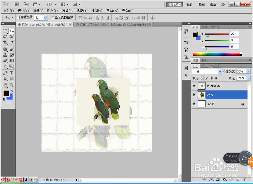Toggle lock all for layer
The height and width of the screenshot is (184, 253).
coord(216,78)
